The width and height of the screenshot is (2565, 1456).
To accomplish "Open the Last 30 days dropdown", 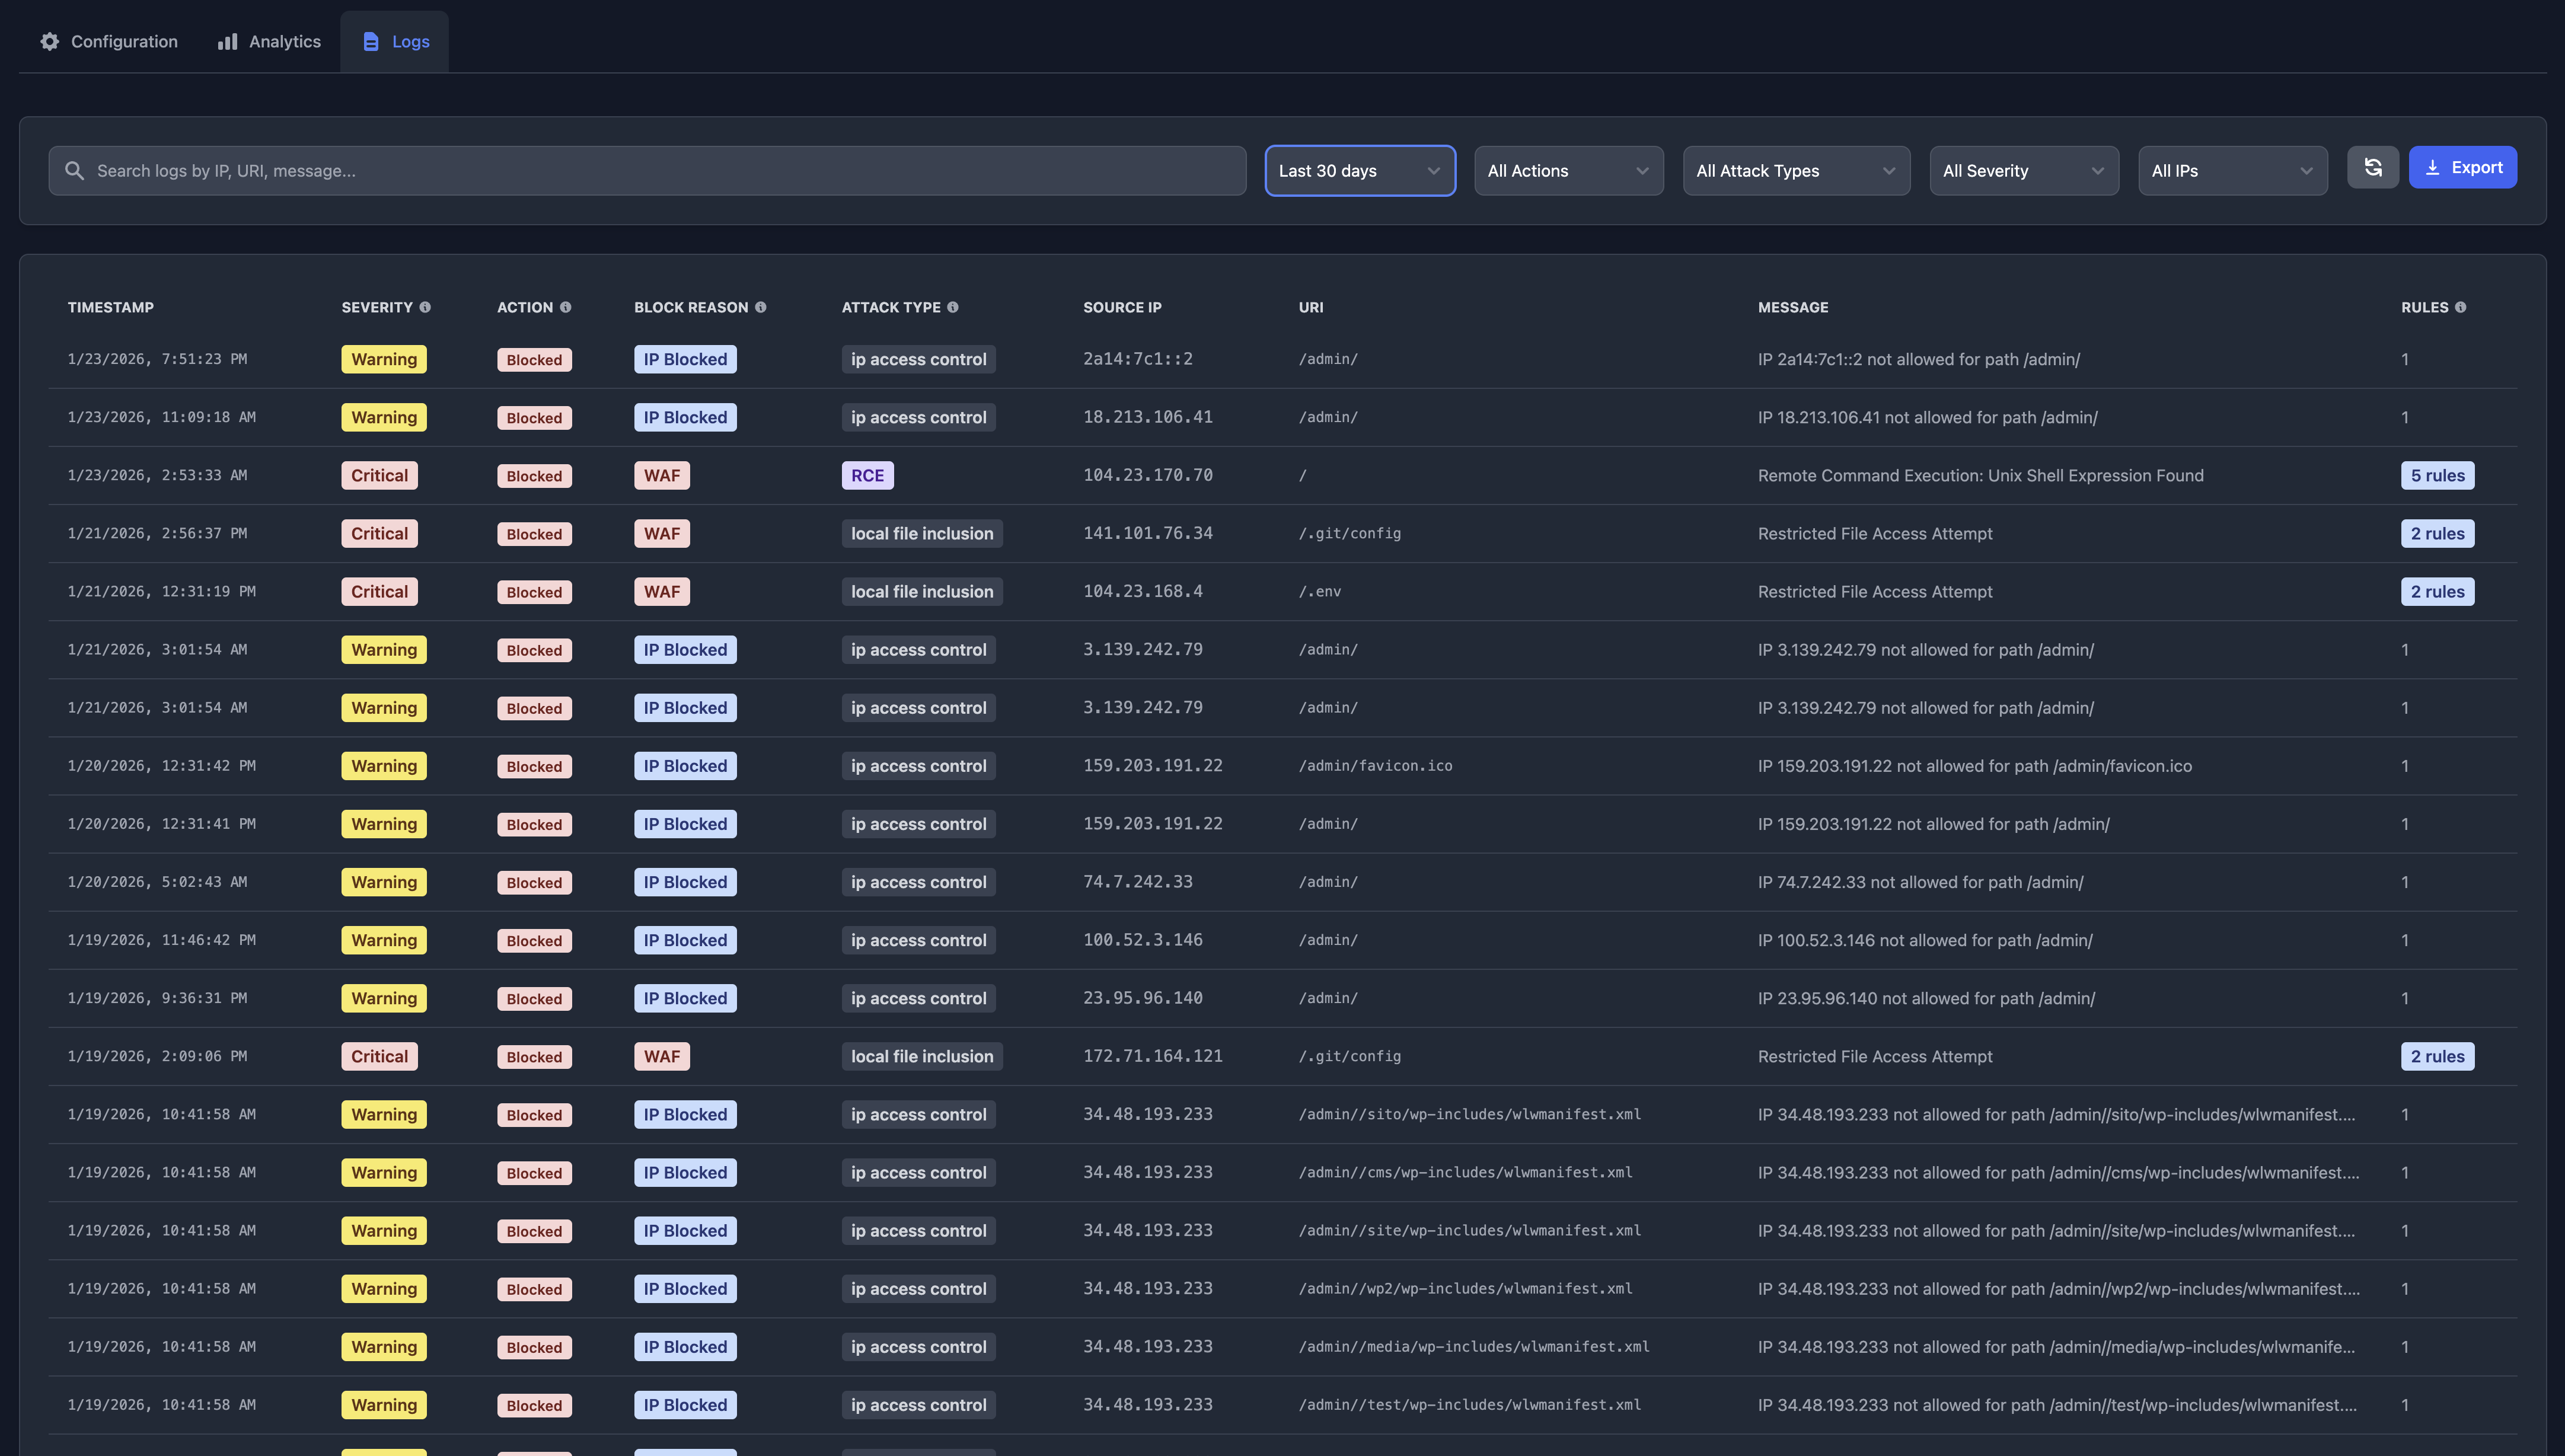I will 1359,171.
